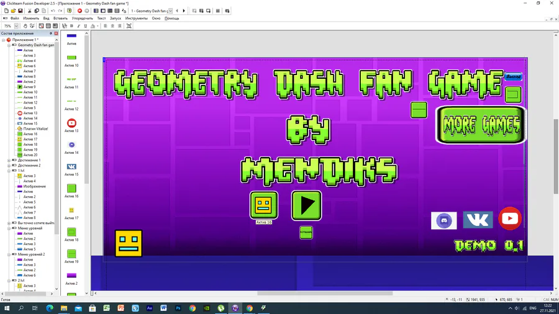Click the New file toolbar icon
The height and width of the screenshot is (314, 559).
click(x=6, y=11)
